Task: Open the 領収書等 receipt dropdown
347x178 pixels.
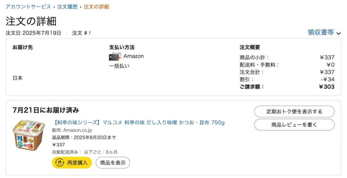Action: (321, 33)
